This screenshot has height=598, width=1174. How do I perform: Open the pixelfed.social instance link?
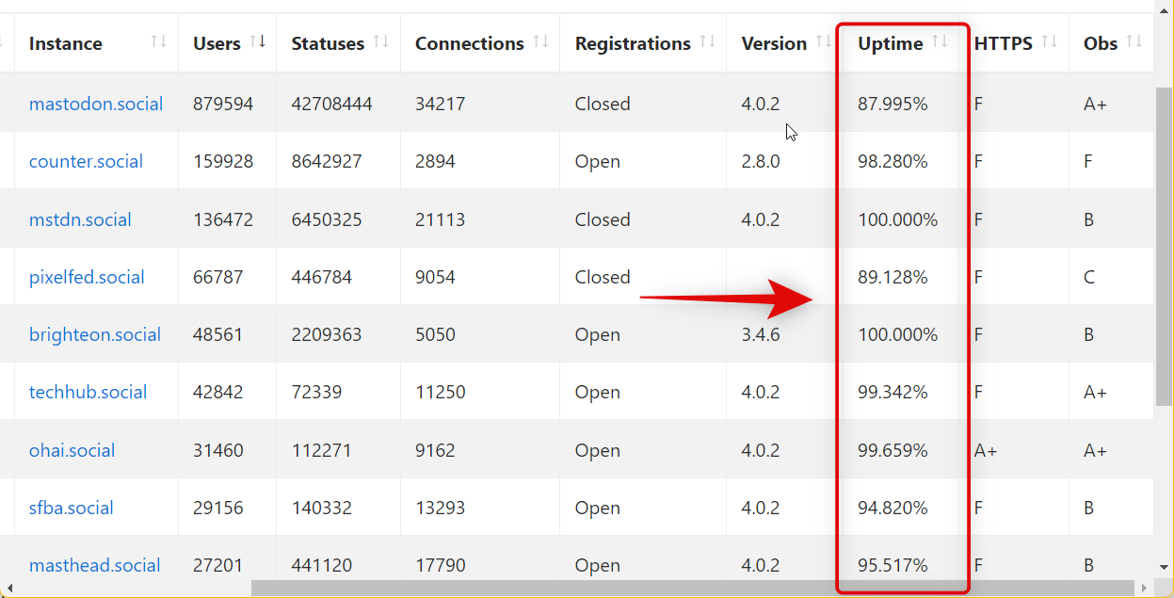[x=87, y=277]
